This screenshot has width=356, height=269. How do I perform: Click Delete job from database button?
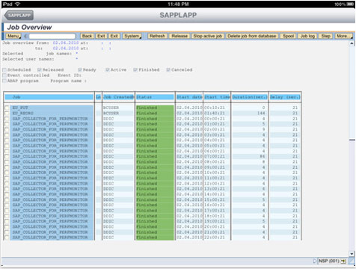tap(252, 36)
